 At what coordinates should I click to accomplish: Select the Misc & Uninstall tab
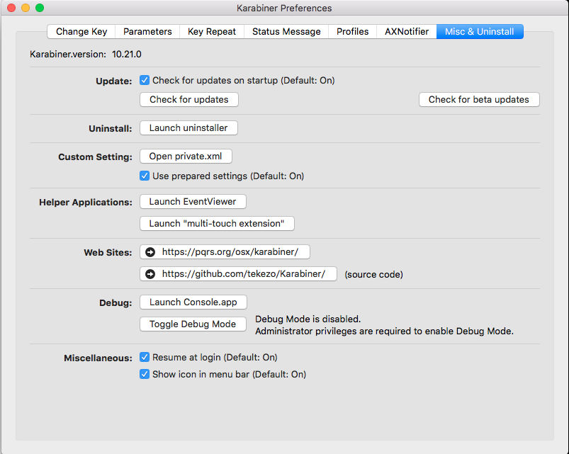point(480,32)
